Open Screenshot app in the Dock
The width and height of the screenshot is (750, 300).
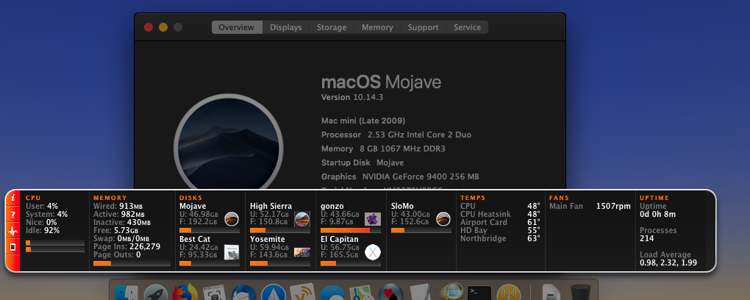coord(214,293)
